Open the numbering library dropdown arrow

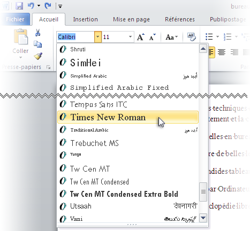(236, 37)
